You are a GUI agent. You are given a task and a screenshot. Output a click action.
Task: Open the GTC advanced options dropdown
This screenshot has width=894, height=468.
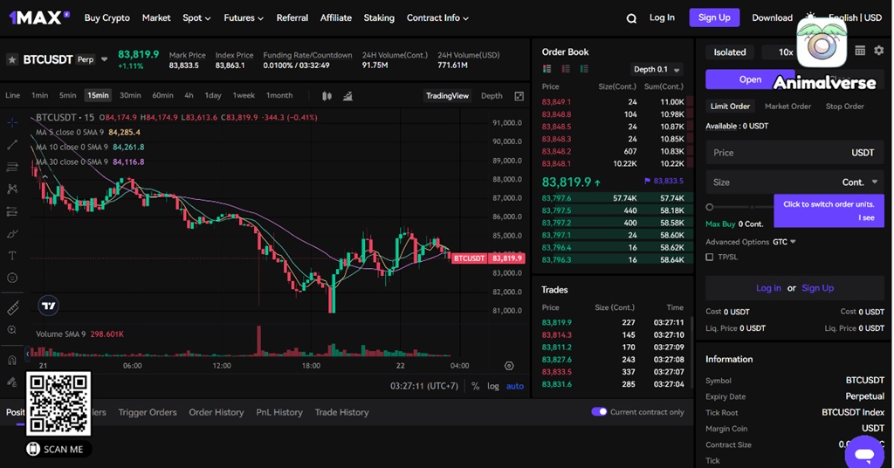[785, 242]
